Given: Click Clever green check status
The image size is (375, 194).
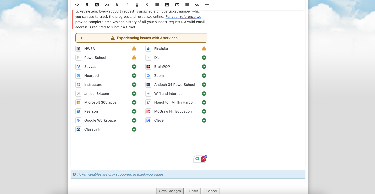Looking at the screenshot, I should [204, 120].
